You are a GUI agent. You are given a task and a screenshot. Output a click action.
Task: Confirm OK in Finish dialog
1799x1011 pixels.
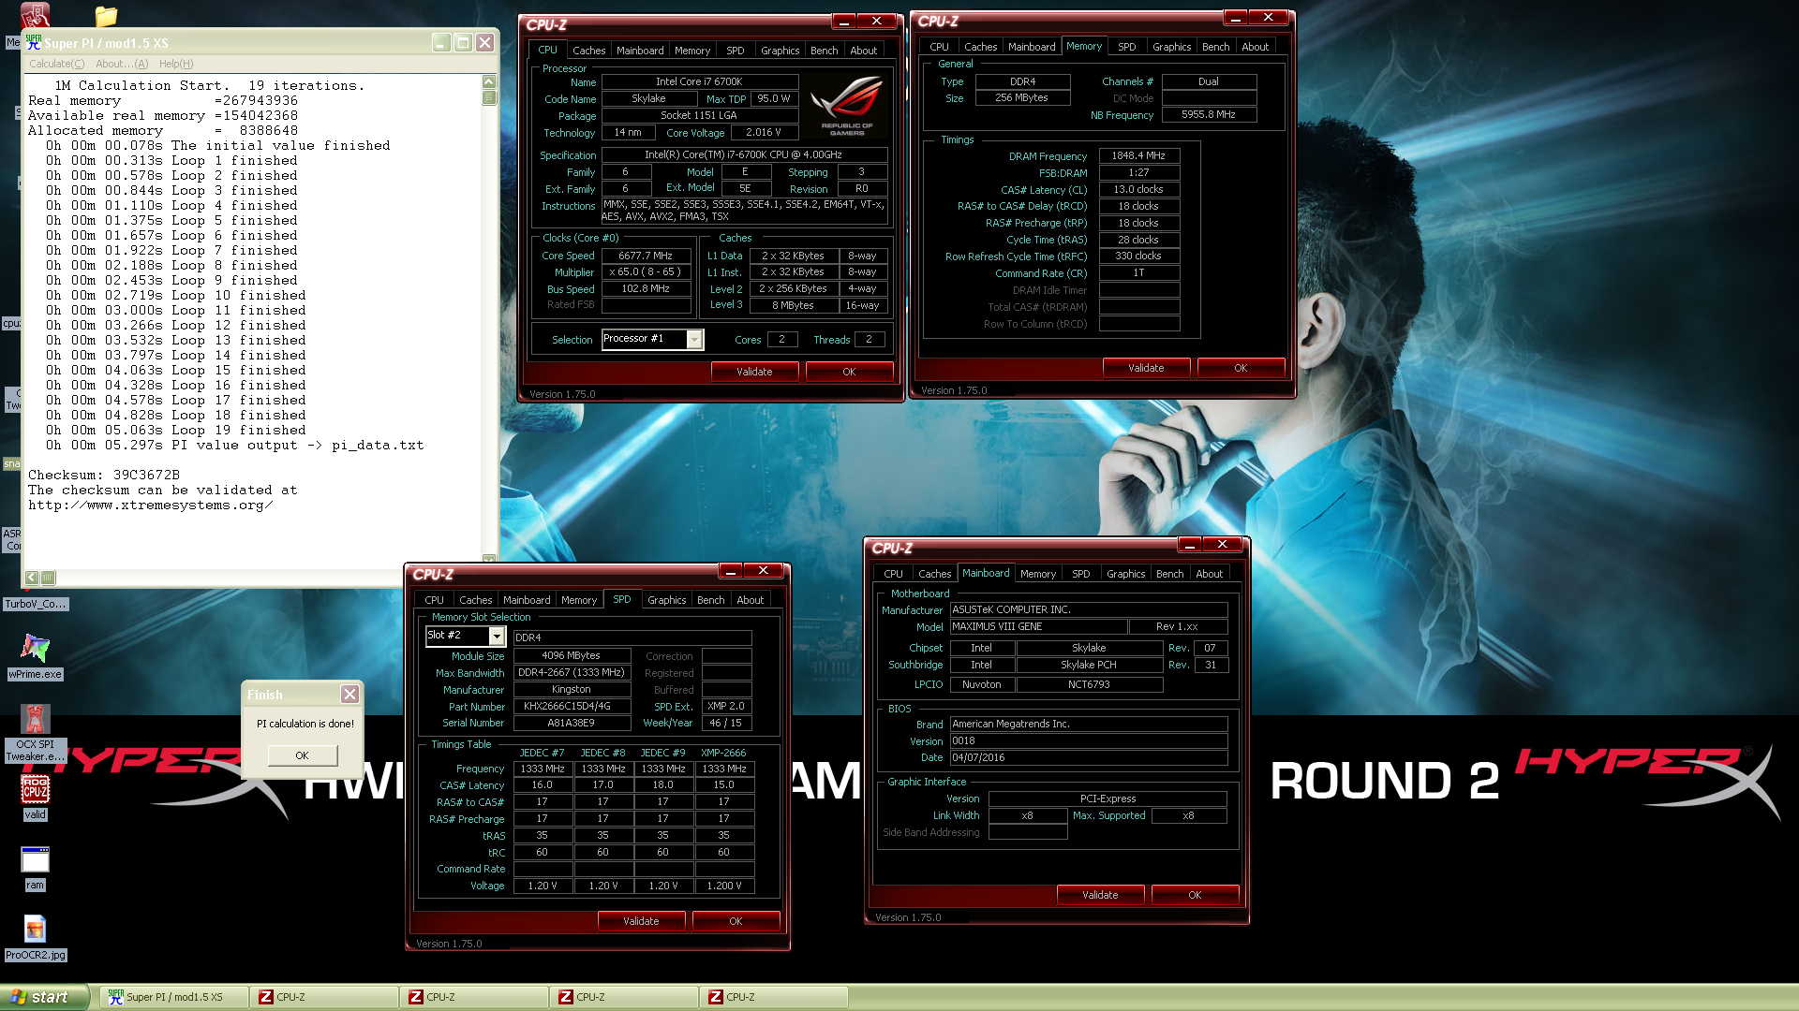[x=302, y=755]
